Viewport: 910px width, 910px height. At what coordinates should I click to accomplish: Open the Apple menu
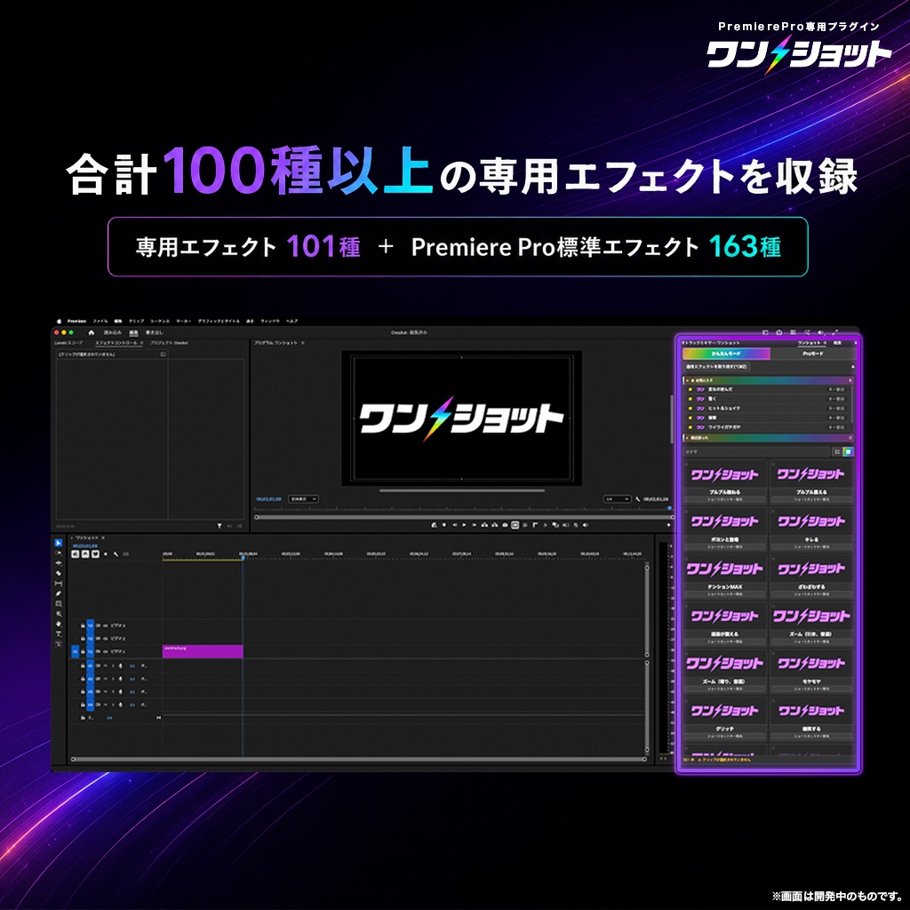click(x=59, y=321)
